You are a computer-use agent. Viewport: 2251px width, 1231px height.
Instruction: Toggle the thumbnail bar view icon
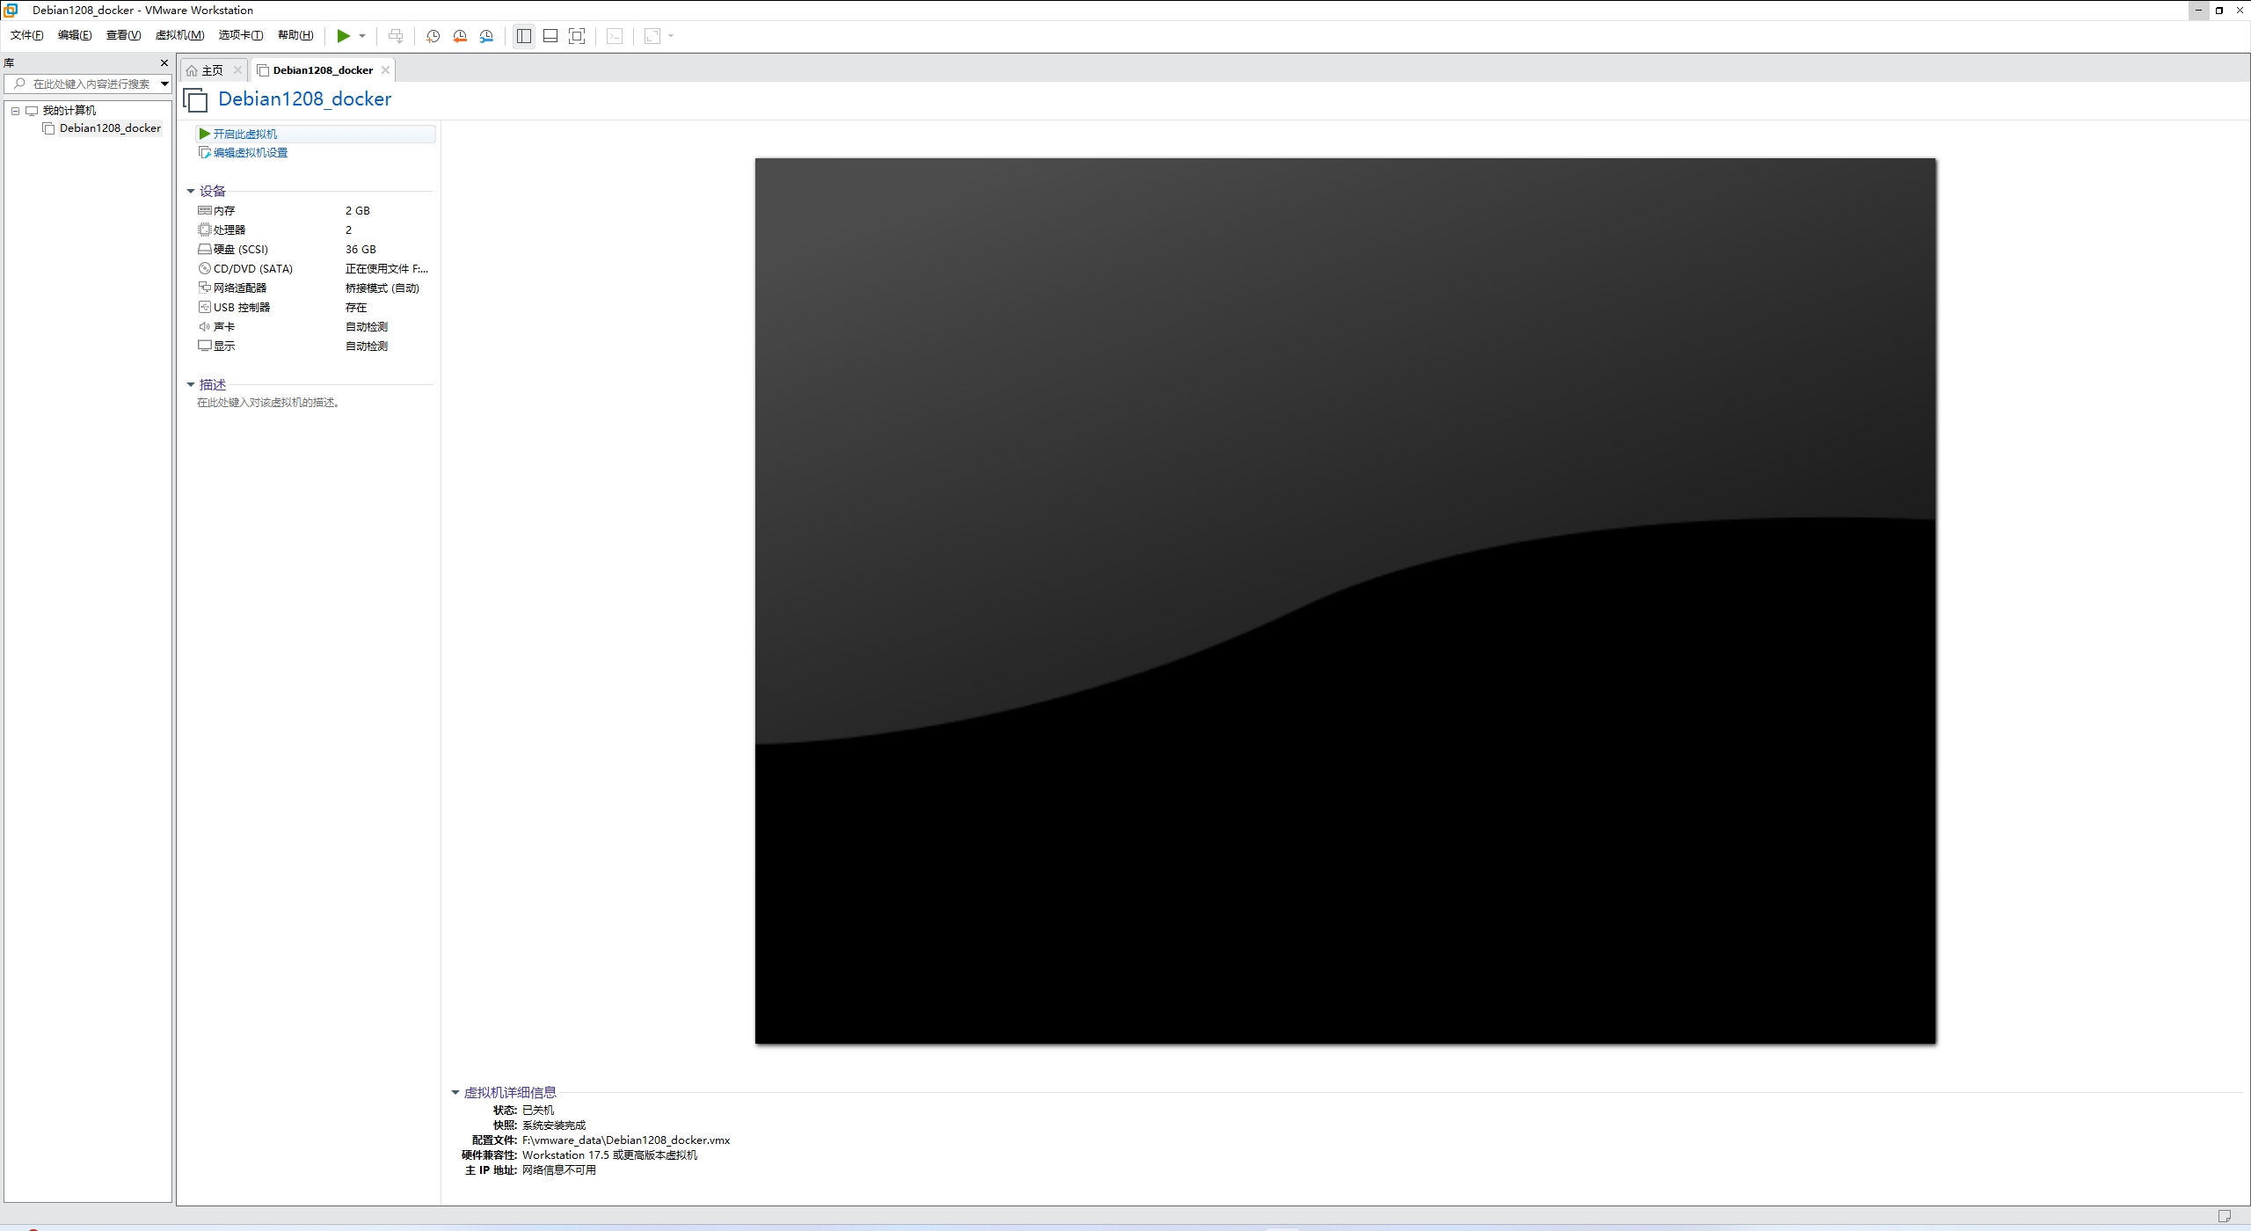point(550,36)
